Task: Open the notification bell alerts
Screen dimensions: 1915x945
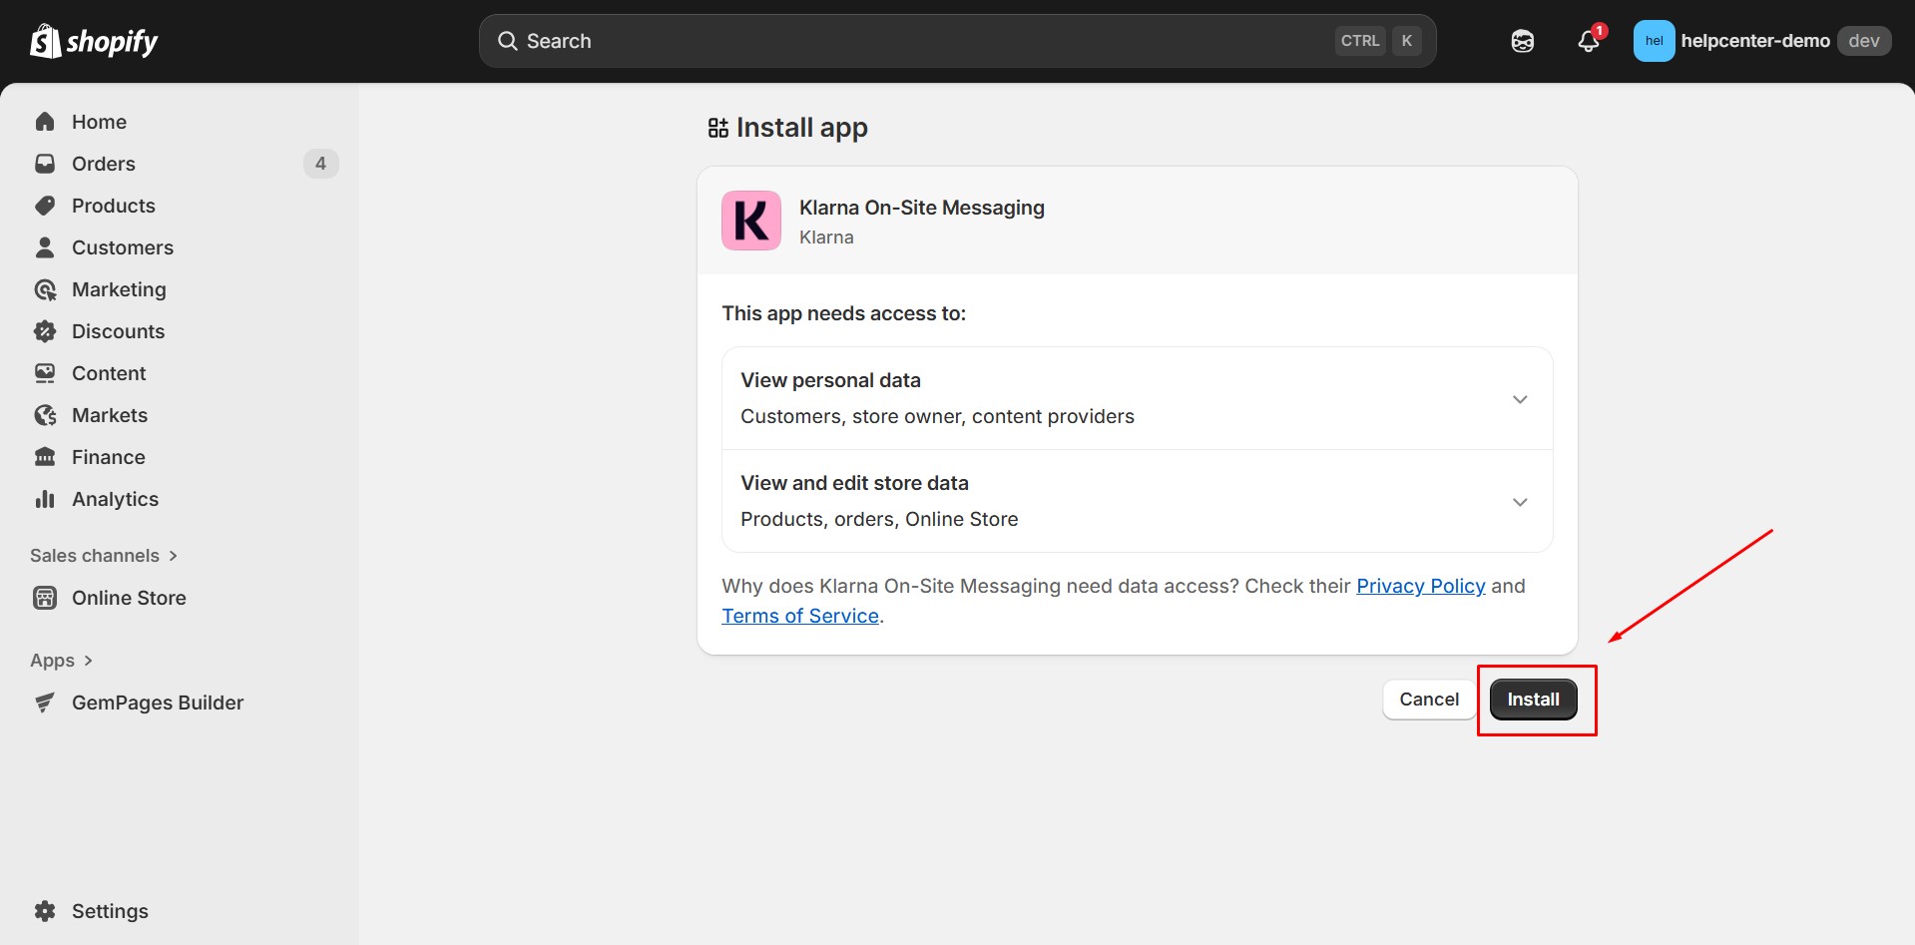Action: click(1588, 41)
